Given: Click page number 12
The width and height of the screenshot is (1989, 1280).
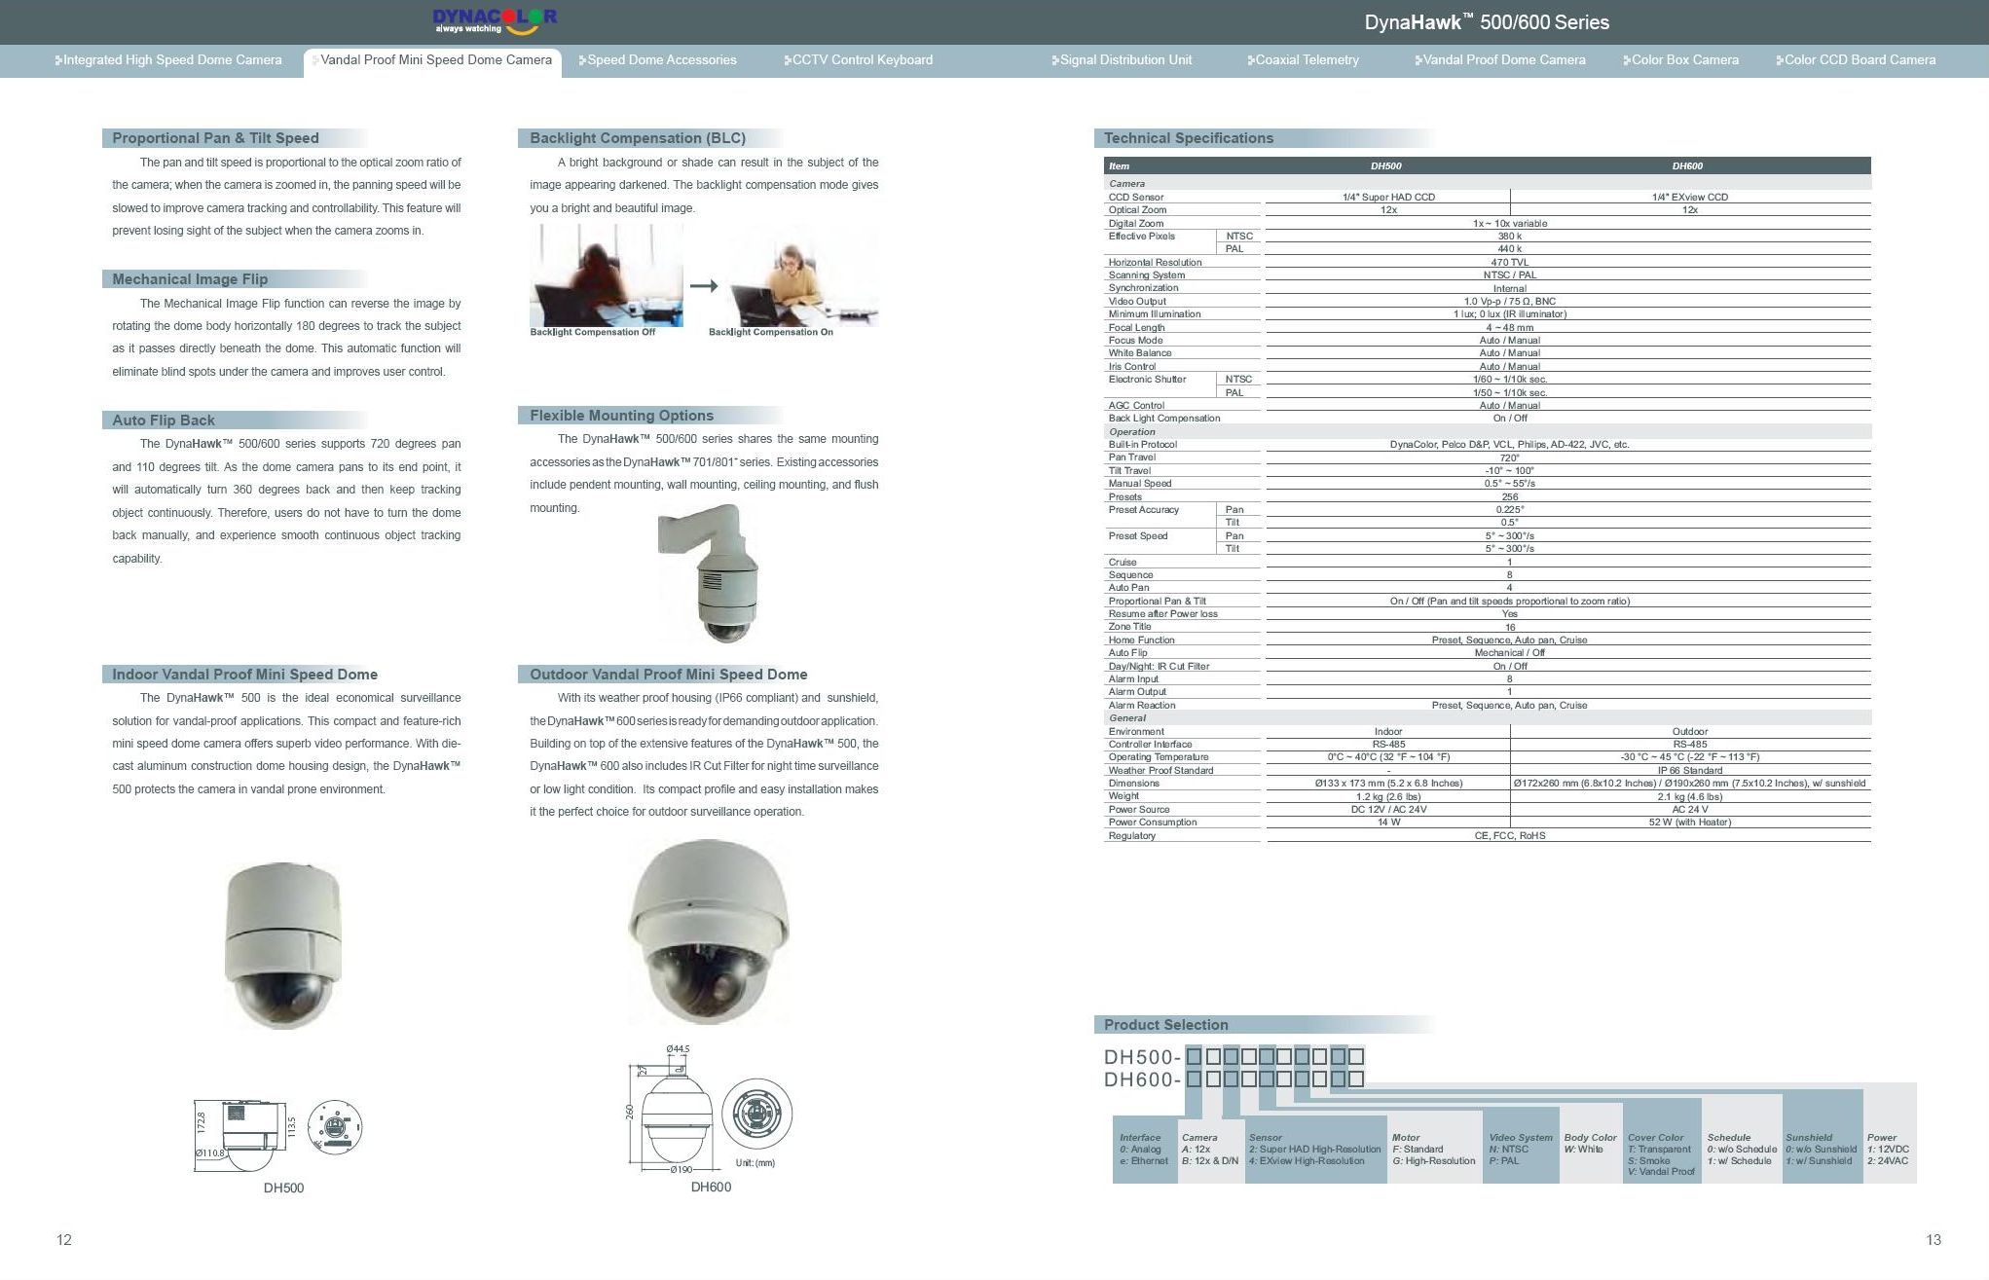Looking at the screenshot, I should [64, 1240].
